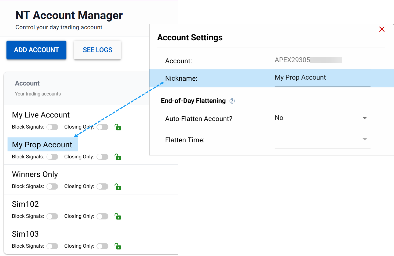Enable Block Signals for My Live Account
The image size is (394, 256).
click(x=52, y=127)
